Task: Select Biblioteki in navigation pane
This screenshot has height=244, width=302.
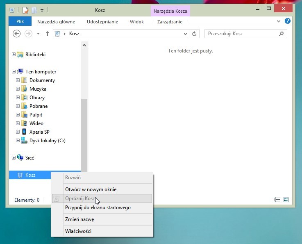Action: [35, 55]
